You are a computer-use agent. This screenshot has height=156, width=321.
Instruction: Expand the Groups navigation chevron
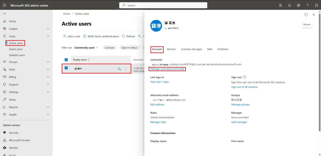coord(48,62)
